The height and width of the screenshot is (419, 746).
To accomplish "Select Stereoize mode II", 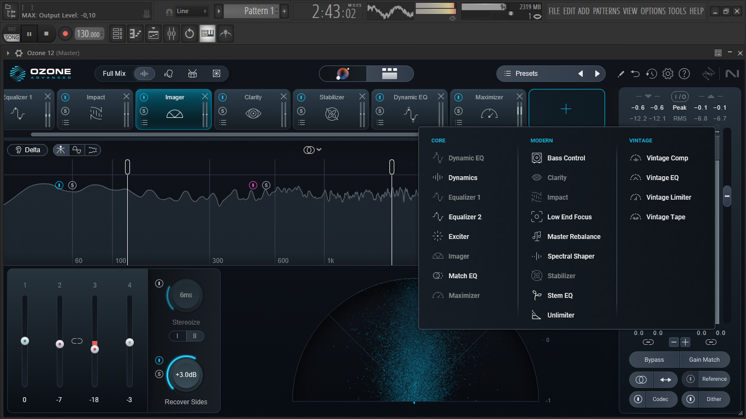I will 195,336.
